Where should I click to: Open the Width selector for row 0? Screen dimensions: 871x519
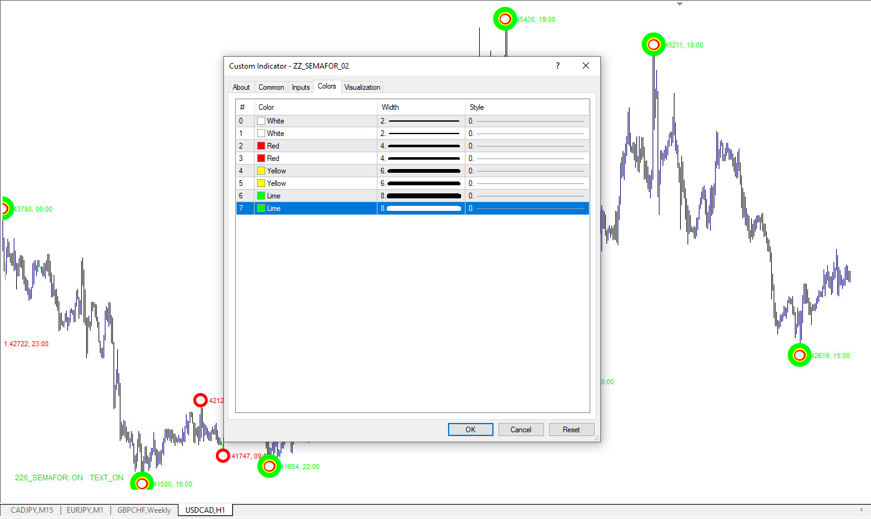click(x=421, y=121)
